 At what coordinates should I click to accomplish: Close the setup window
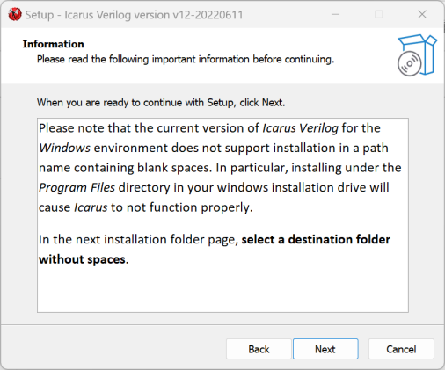pos(422,14)
